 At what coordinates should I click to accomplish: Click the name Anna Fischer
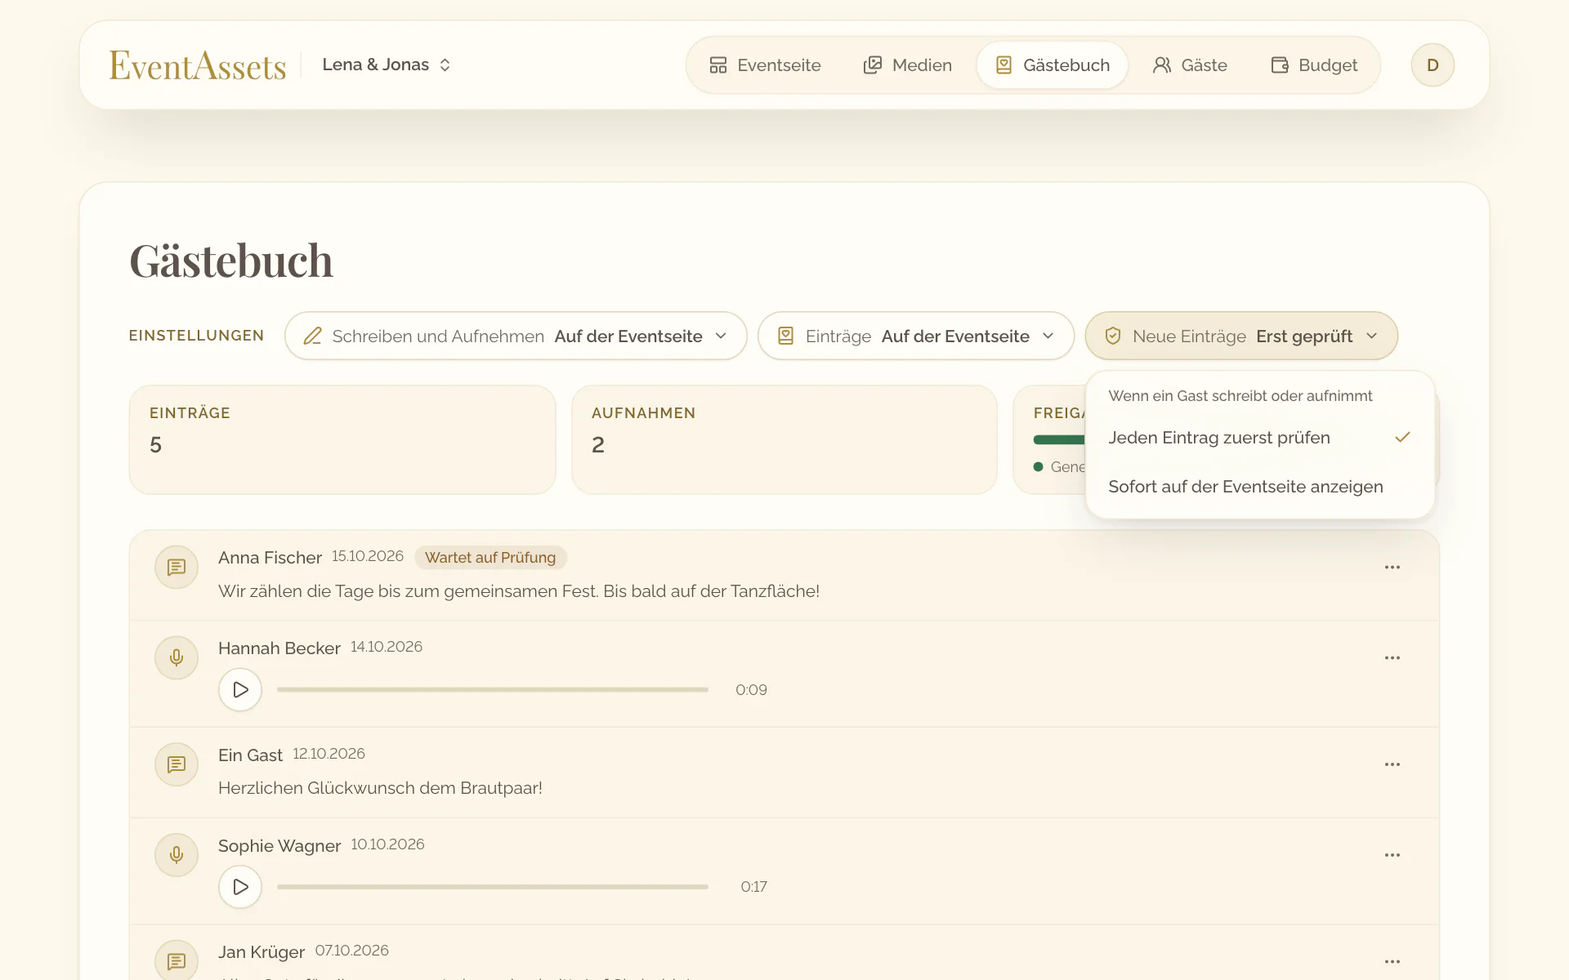(270, 558)
